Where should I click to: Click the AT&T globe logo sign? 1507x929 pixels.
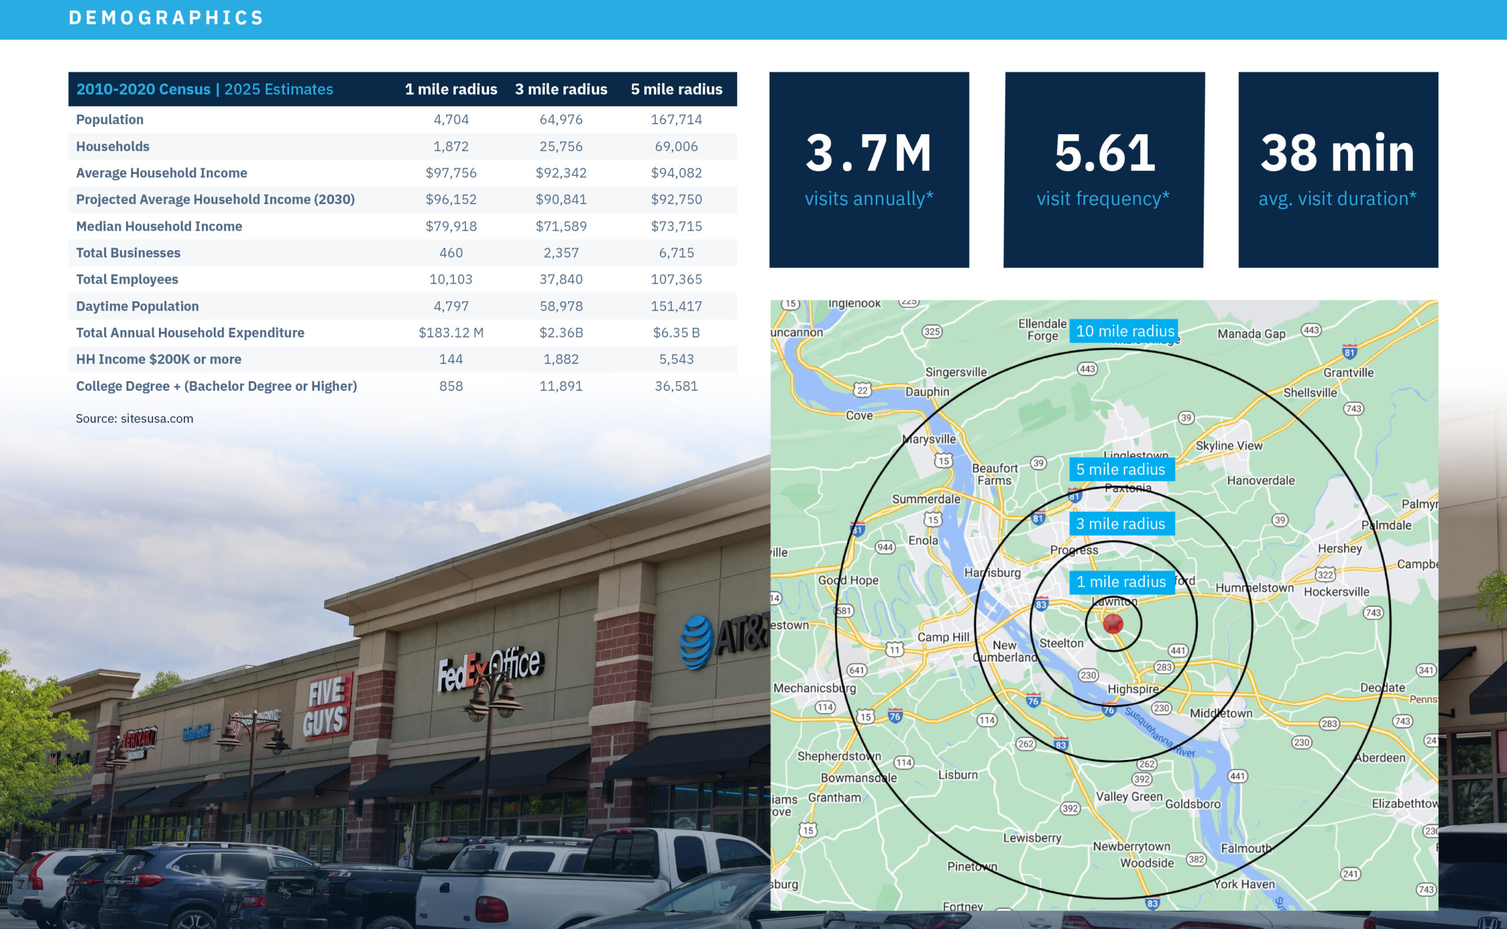point(698,642)
